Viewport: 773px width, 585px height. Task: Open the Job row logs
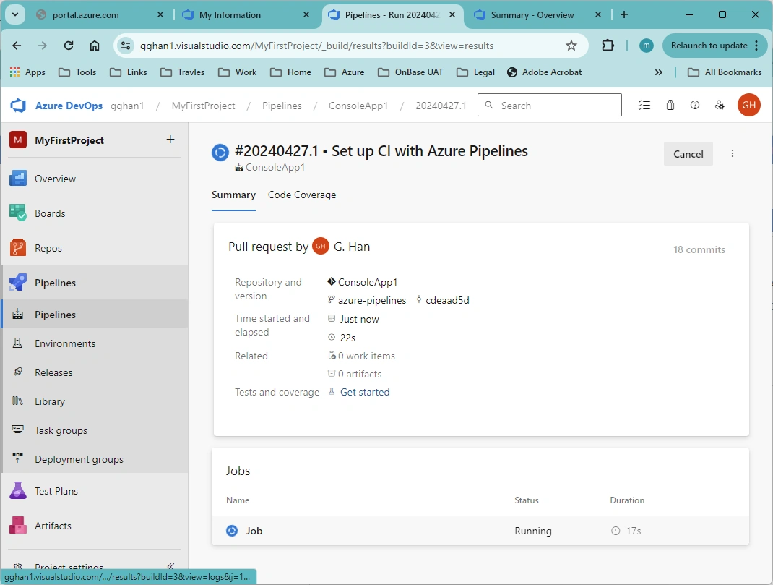[480, 531]
